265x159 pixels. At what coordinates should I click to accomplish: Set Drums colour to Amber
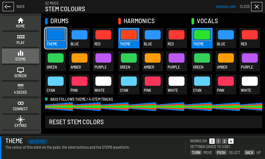(x=79, y=61)
